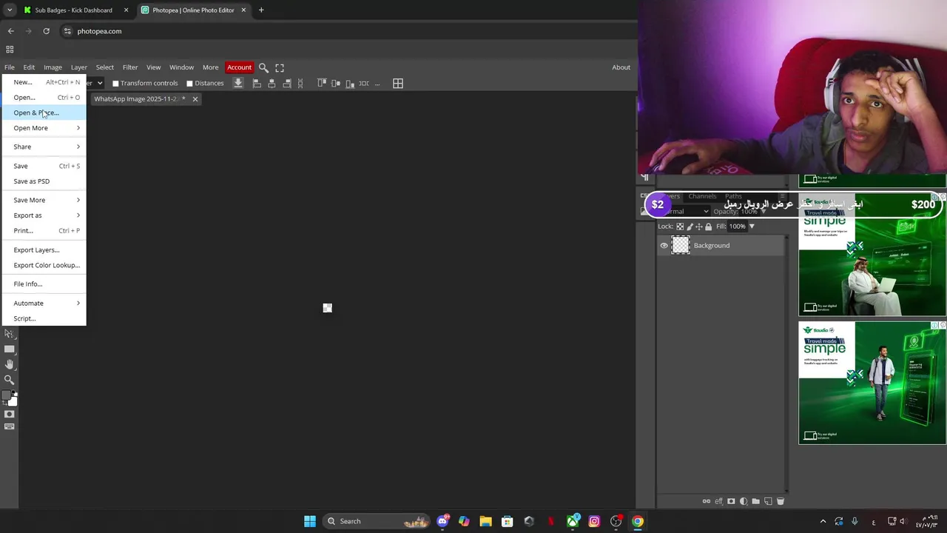Choose Export Color Lookup... entry
The width and height of the screenshot is (947, 533).
(44, 265)
